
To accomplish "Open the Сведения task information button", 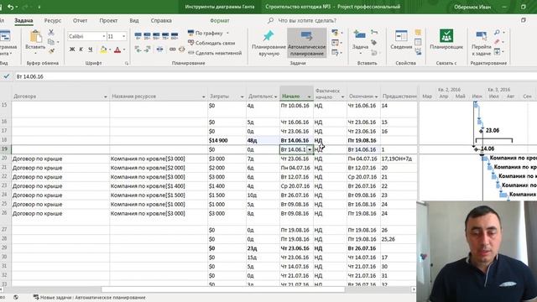I will pos(401,40).
